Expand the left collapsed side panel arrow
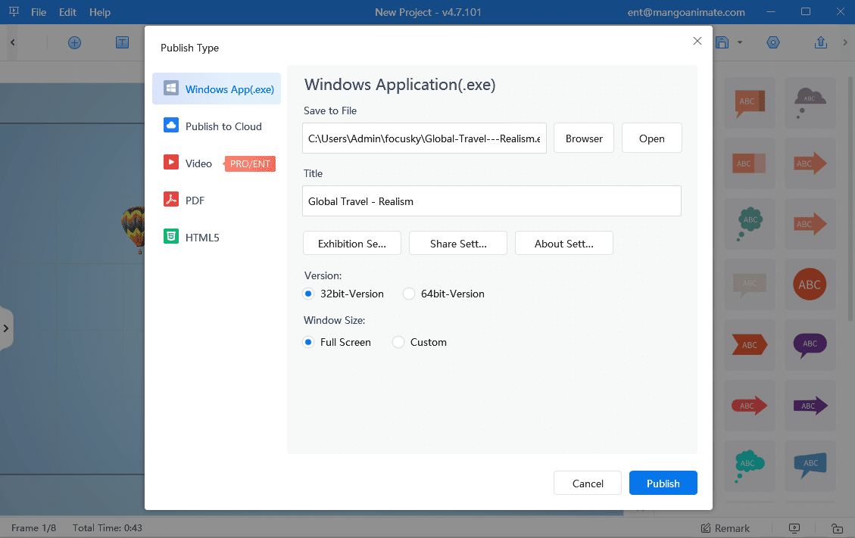This screenshot has height=538, width=855. pos(6,328)
